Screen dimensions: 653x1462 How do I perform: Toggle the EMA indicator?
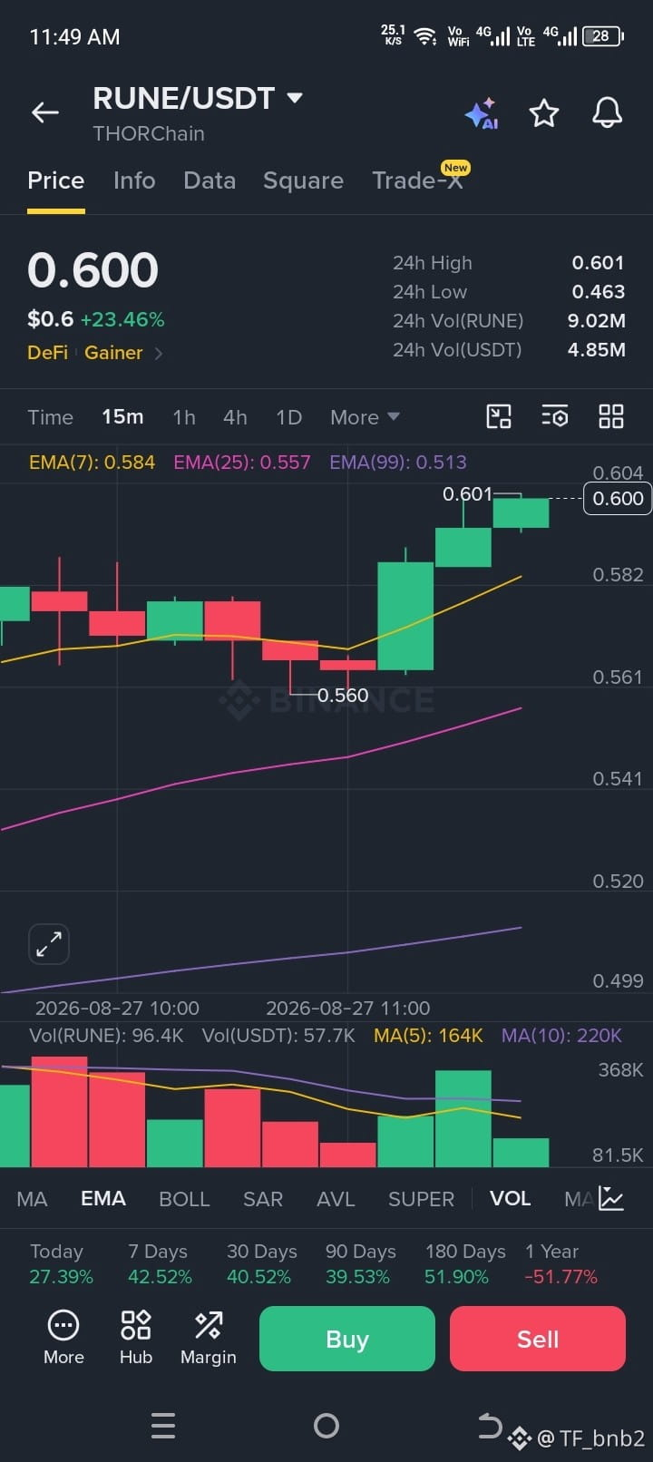103,1199
